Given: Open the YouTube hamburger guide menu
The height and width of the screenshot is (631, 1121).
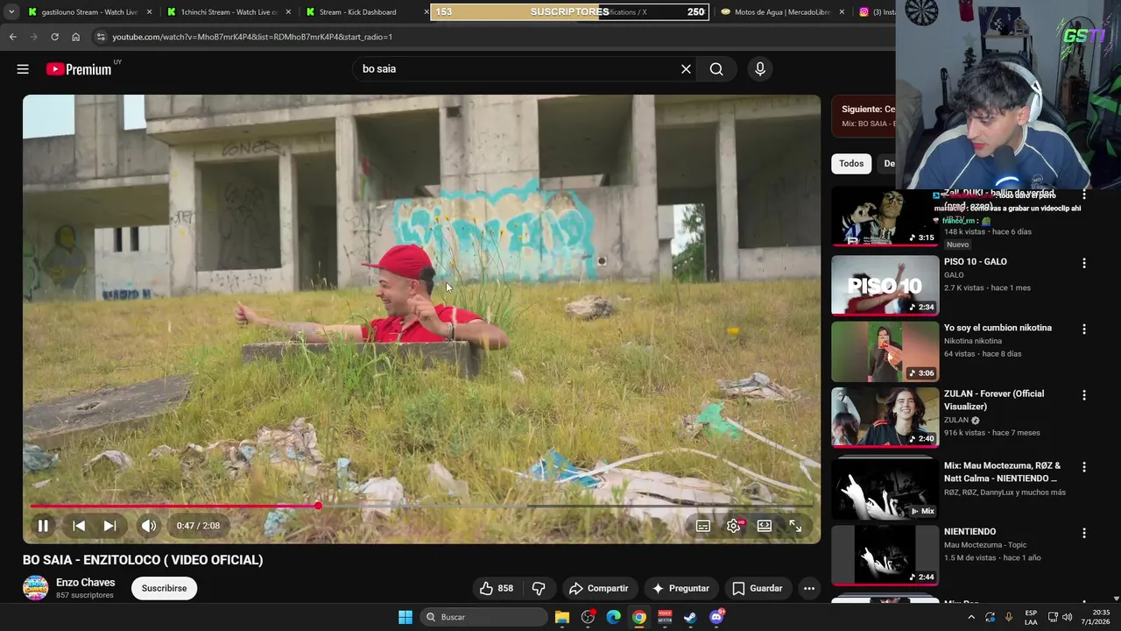Looking at the screenshot, I should coord(23,69).
